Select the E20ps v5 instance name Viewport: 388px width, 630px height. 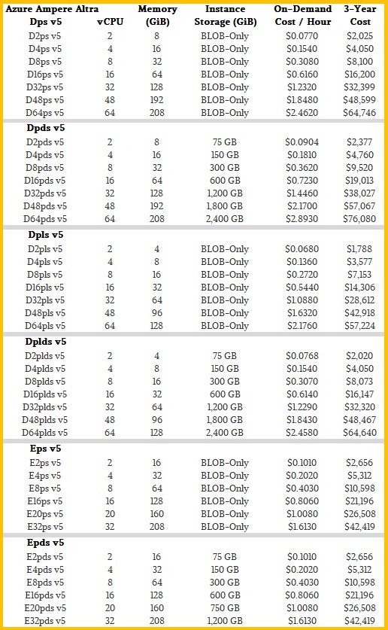[x=45, y=514]
